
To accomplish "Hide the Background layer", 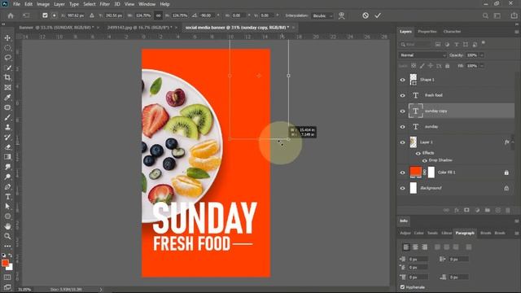I will (402, 188).
